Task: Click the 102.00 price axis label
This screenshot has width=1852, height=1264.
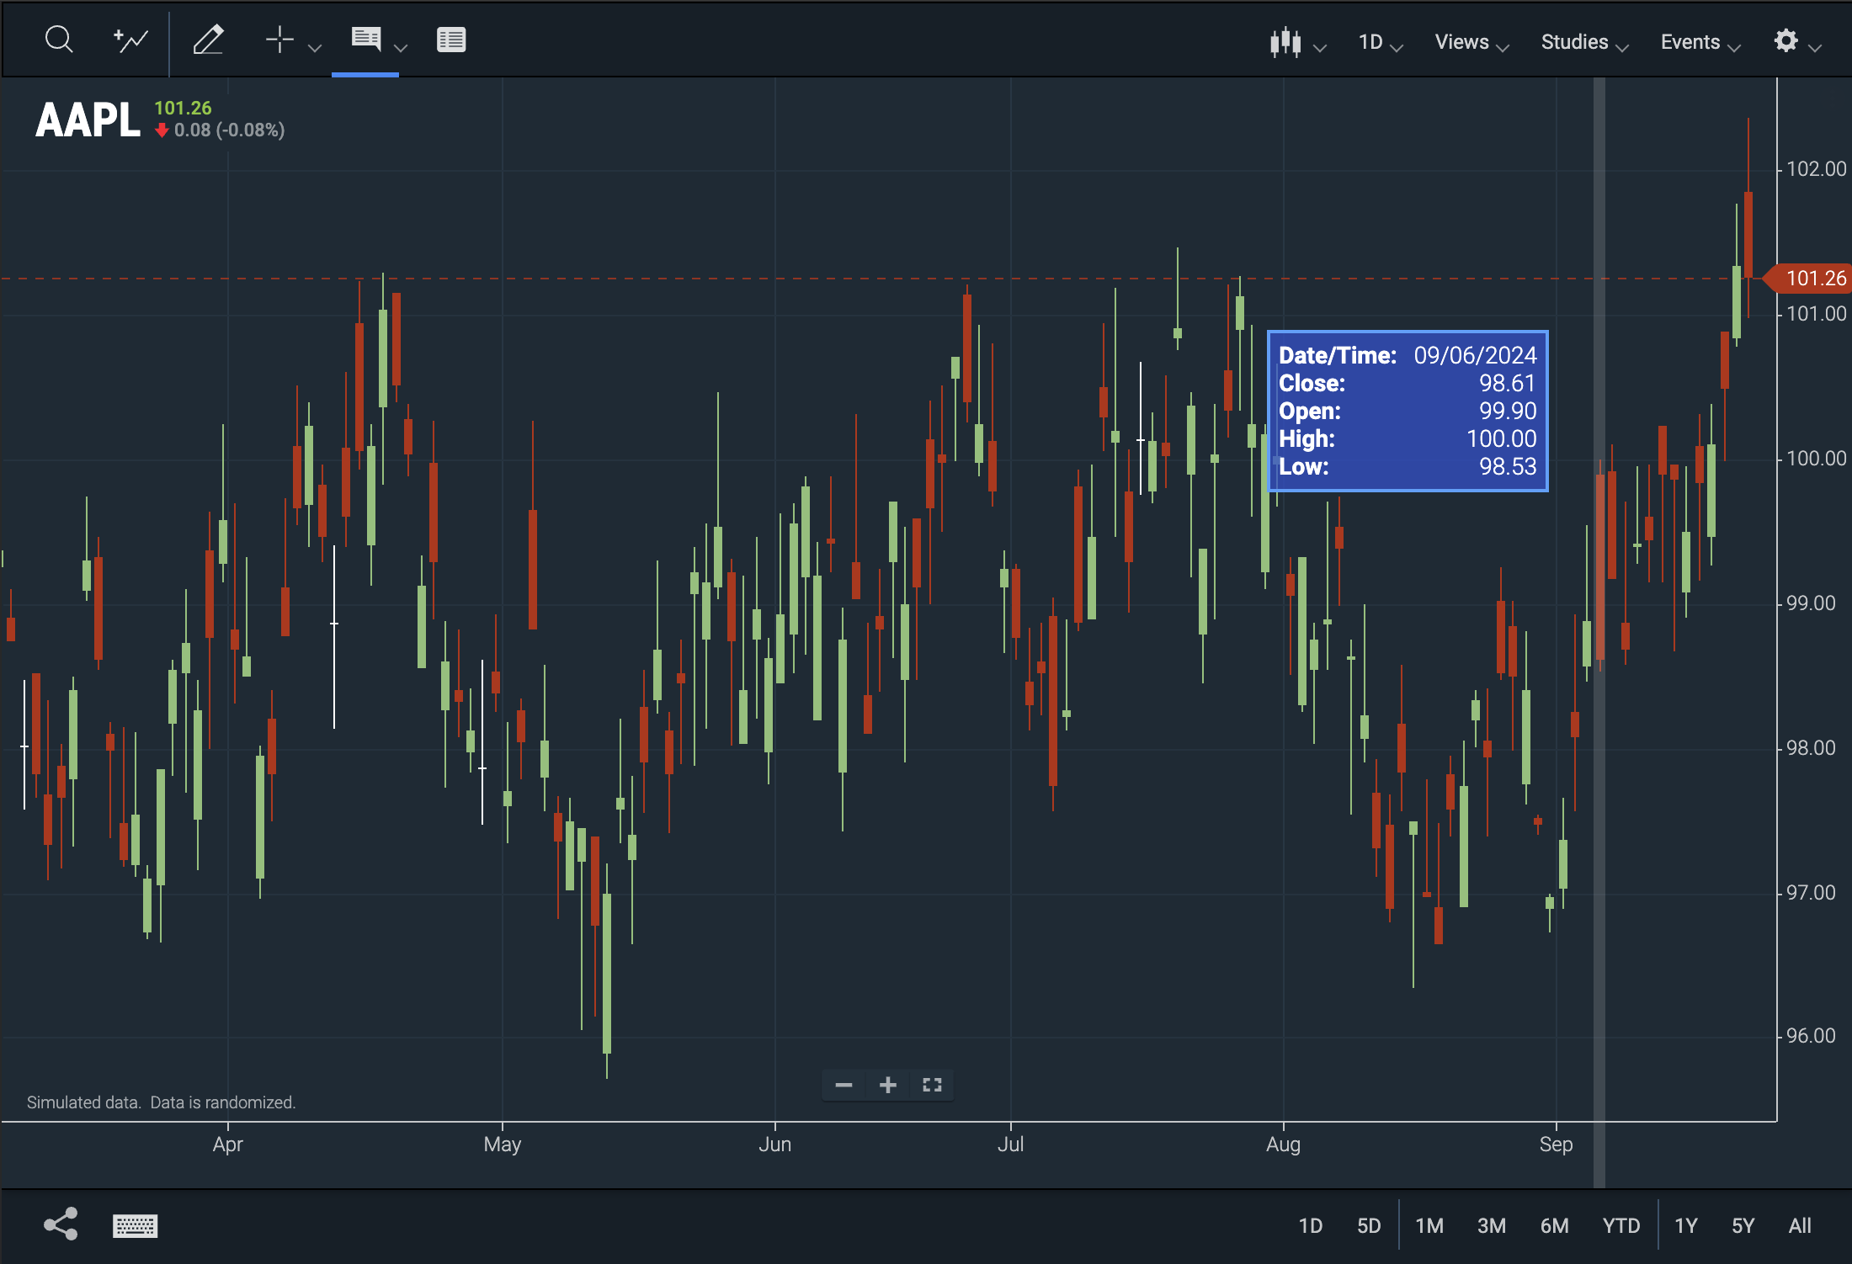Action: [x=1816, y=169]
